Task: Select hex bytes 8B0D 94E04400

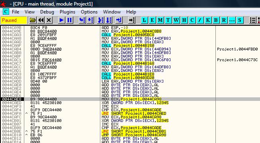Action: (x=46, y=49)
